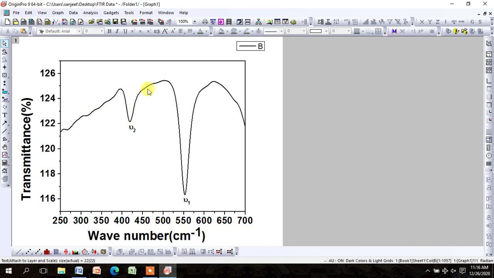Click the υ1 peak label
Viewport: 494px width, 278px height.
187,201
